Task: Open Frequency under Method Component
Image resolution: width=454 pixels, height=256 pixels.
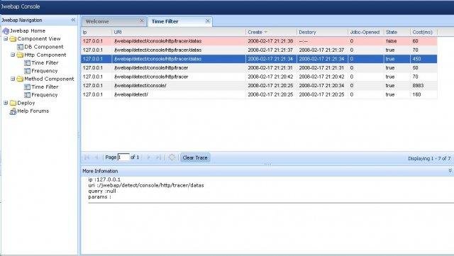Action: pyautogui.click(x=44, y=95)
